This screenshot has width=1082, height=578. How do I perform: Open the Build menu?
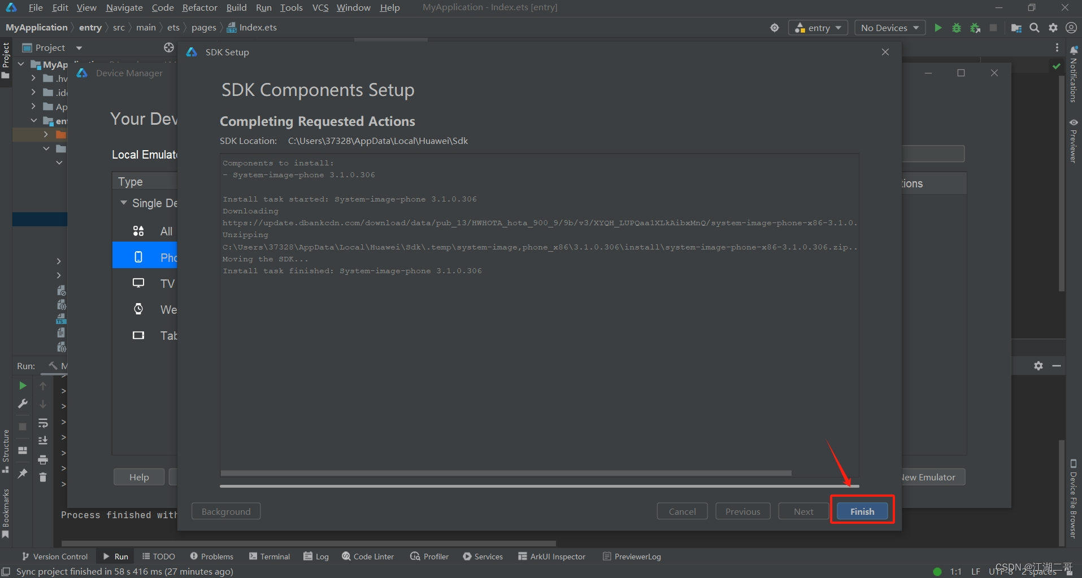236,7
